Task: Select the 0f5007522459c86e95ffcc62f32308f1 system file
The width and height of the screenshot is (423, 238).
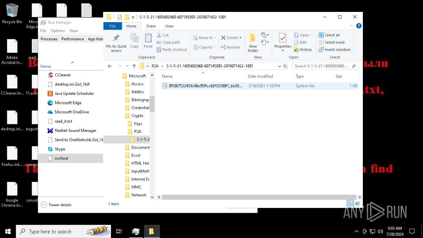Action: (x=259, y=86)
